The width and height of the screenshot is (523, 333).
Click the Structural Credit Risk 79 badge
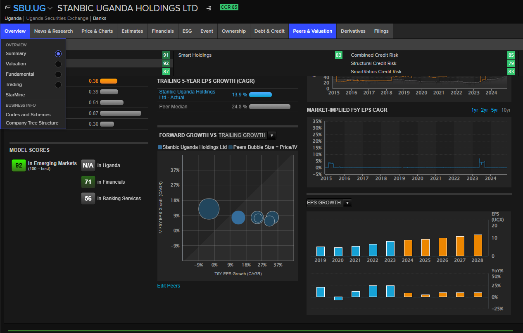click(x=511, y=63)
